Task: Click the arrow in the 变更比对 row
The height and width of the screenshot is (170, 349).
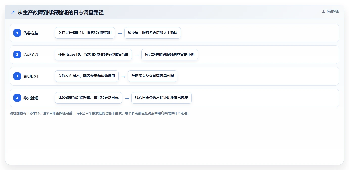Action: tap(123, 76)
